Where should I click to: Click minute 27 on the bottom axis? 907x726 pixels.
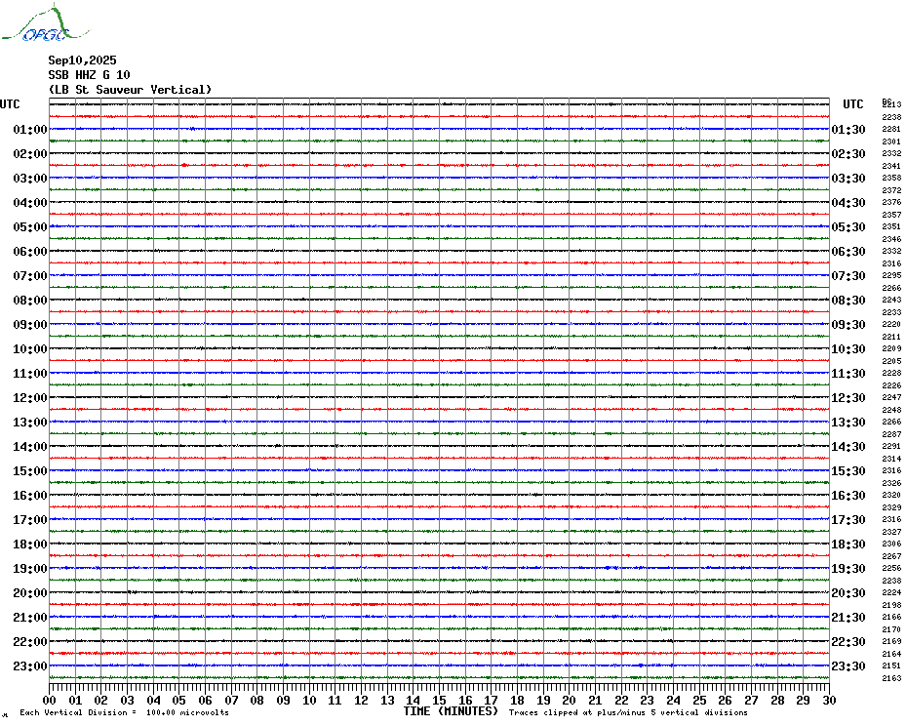[751, 700]
